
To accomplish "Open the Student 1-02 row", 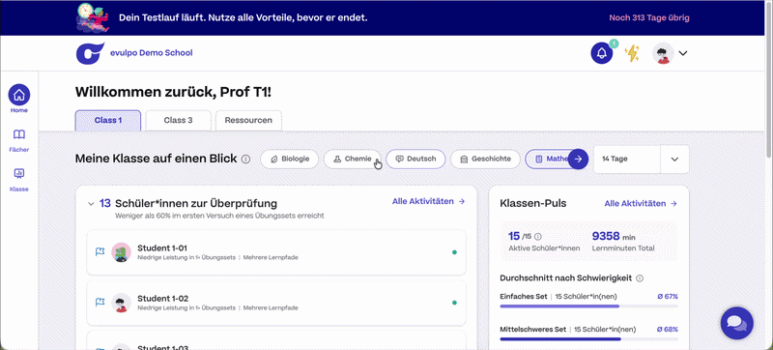I will 276,303.
